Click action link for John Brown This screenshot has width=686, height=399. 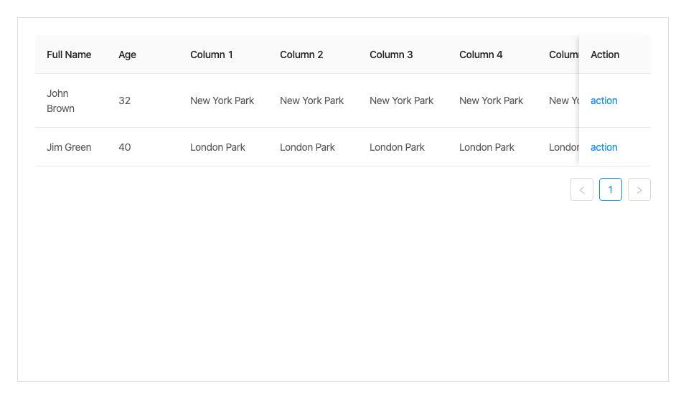(x=604, y=100)
